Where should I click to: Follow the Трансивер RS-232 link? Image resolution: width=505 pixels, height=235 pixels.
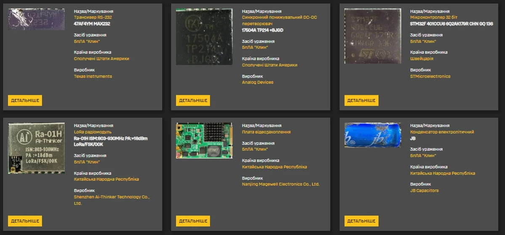click(93, 18)
